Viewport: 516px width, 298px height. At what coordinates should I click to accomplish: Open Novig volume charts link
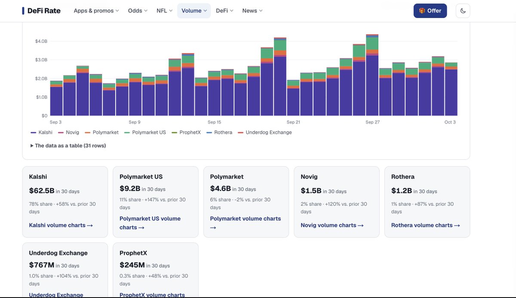(332, 225)
